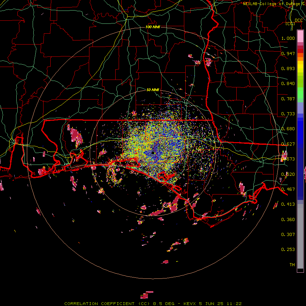
Task: Click the 0.680 legend value
Action: coord(288,129)
